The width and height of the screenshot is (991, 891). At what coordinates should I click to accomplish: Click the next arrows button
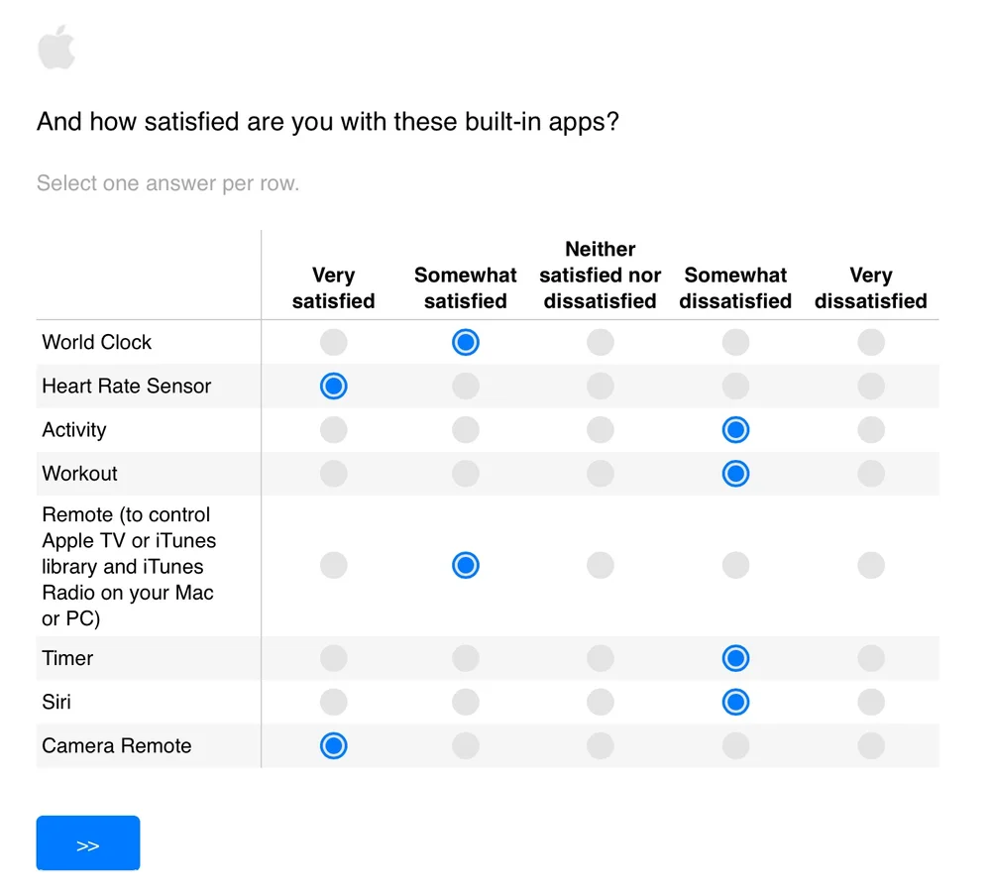click(x=88, y=843)
